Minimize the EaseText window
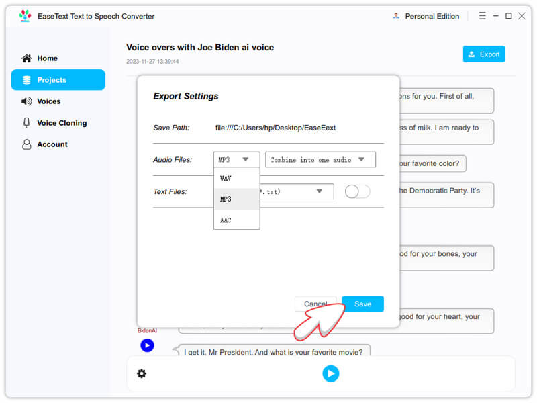This screenshot has width=537, height=403. click(495, 16)
